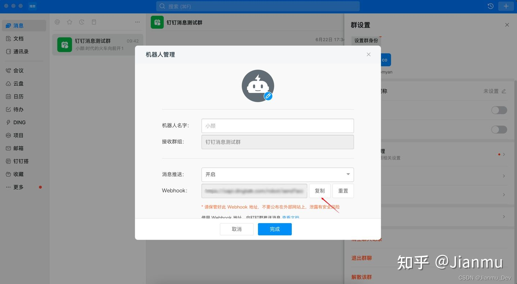Click the 收藏 favorites icon
The image size is (517, 284).
8,174
